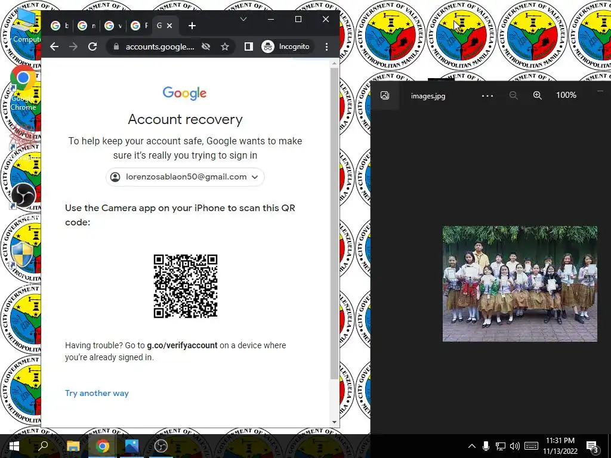611x458 pixels.
Task: Open the notification center icon
Action: 593,446
